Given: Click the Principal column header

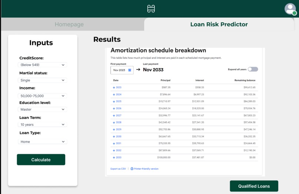Looking at the screenshot, I should point(165,80).
